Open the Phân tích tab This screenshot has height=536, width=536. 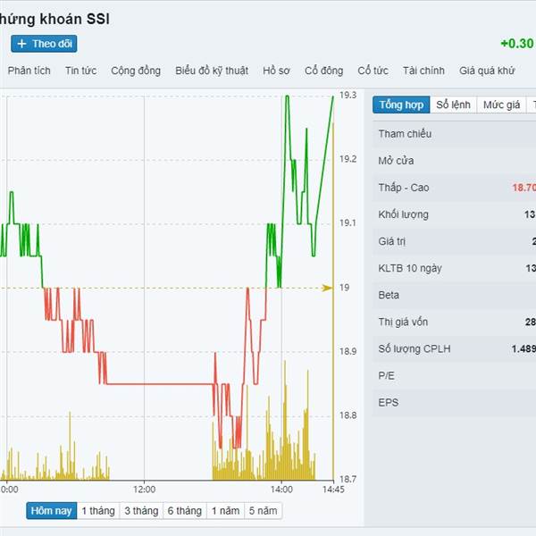29,71
